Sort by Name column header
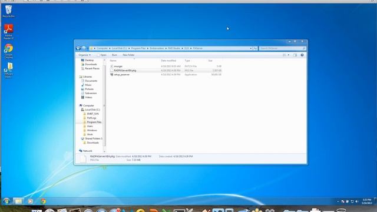The width and height of the screenshot is (377, 212). [x=113, y=61]
